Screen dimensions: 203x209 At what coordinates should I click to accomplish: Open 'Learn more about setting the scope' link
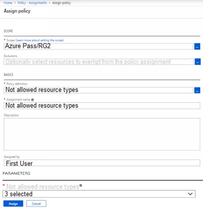pyautogui.click(x=40, y=40)
